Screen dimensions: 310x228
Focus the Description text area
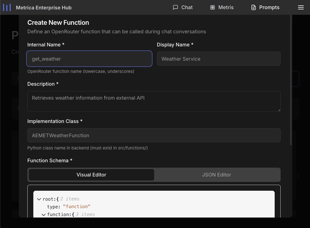(154, 101)
